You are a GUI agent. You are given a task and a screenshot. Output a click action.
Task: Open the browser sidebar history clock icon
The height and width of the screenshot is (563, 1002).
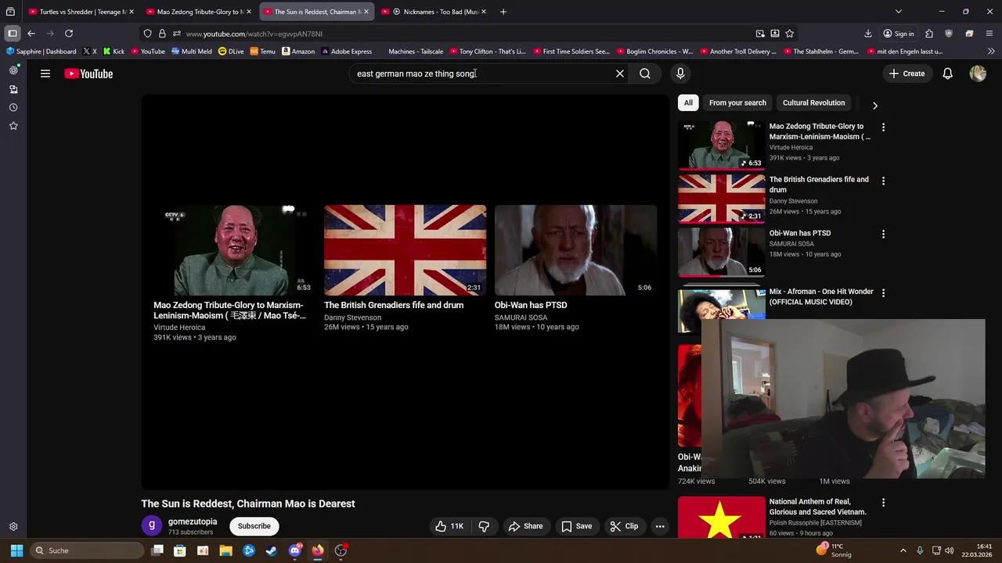[13, 107]
